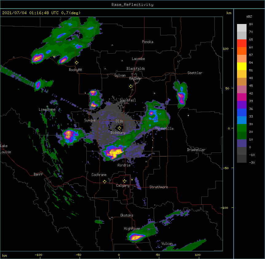Click the Lacombe city label

(138, 59)
